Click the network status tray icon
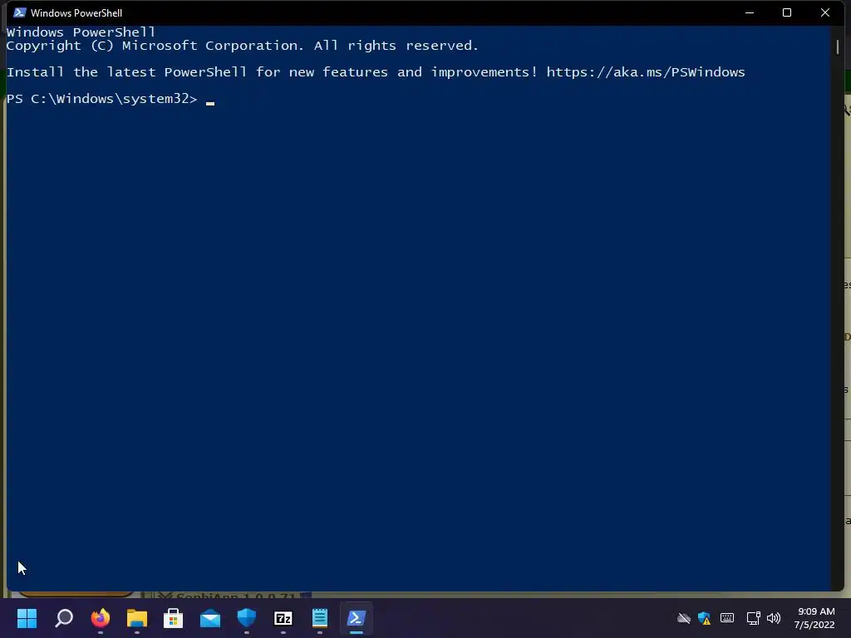Viewport: 851px width, 638px height. point(753,618)
